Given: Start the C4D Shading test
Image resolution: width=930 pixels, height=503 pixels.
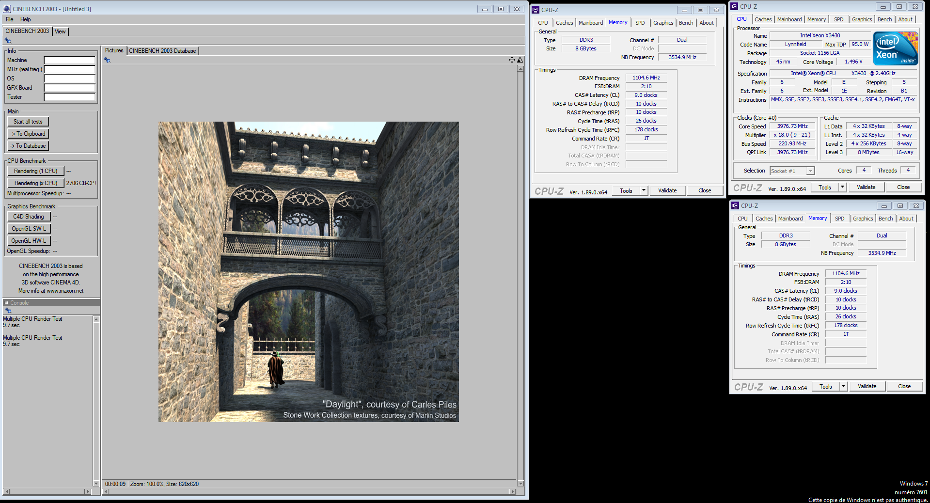Looking at the screenshot, I should tap(29, 217).
